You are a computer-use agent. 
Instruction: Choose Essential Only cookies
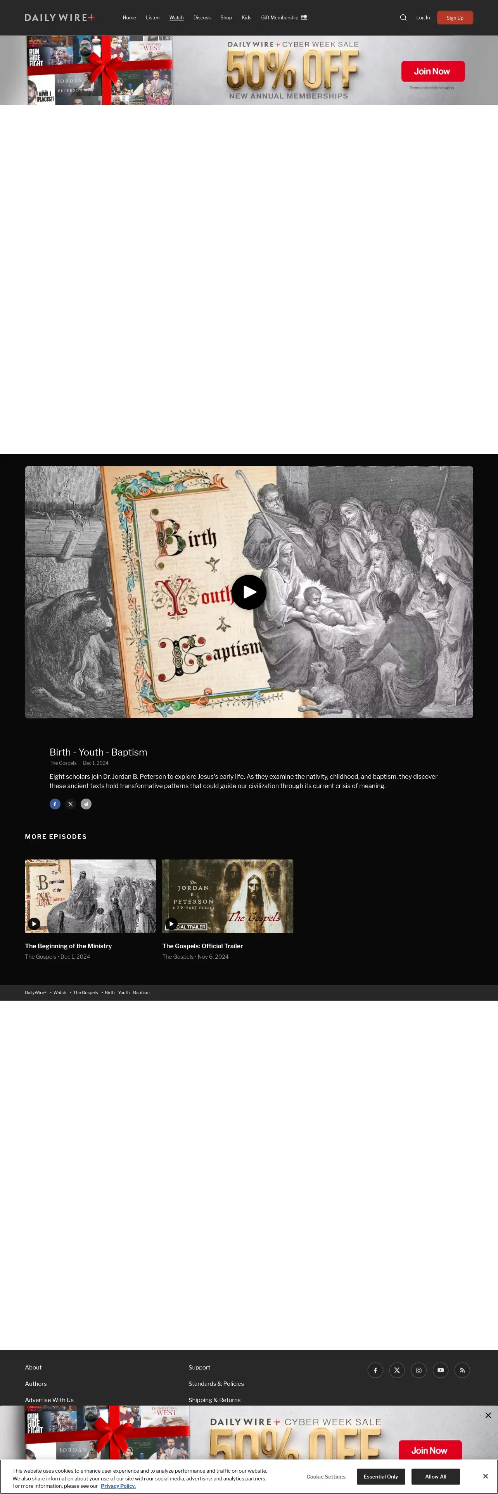[381, 1477]
